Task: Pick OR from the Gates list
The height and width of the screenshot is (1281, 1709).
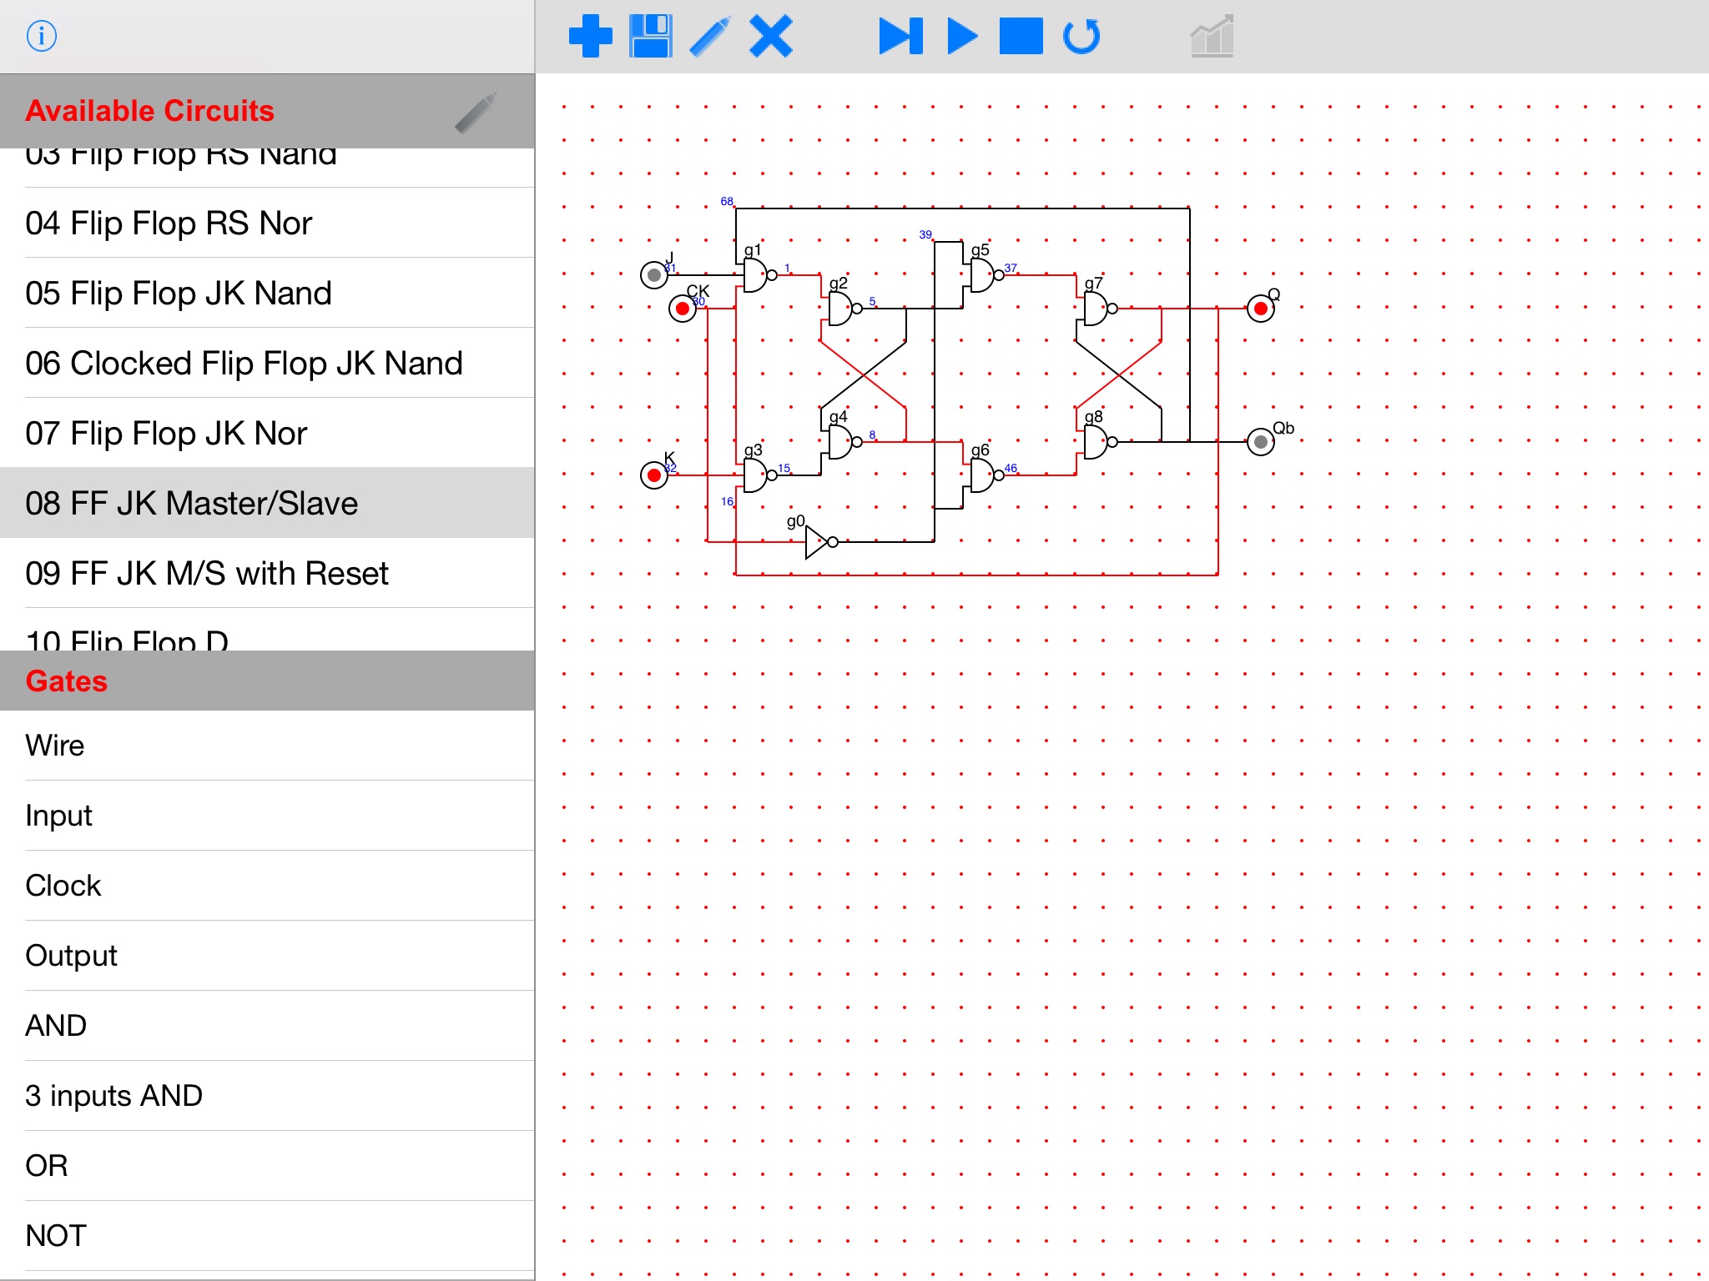Action: (x=267, y=1165)
